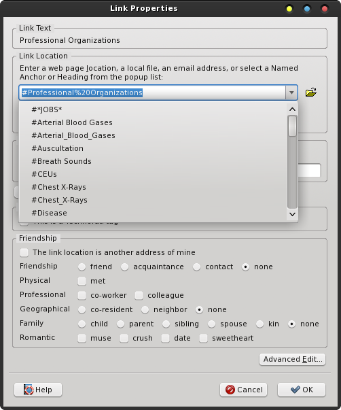This screenshot has height=410, width=341.
Task: Choose #Chest X-Rays in the popup list
Action: point(59,187)
